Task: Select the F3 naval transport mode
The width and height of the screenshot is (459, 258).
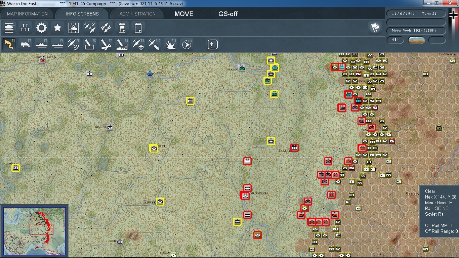Action: point(41,44)
